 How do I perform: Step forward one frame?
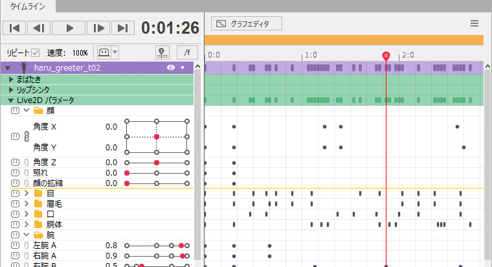tap(98, 29)
